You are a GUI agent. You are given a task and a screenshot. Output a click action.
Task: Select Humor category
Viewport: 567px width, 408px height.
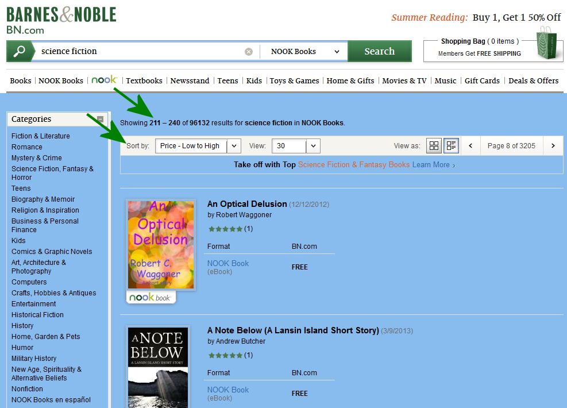[x=22, y=348]
